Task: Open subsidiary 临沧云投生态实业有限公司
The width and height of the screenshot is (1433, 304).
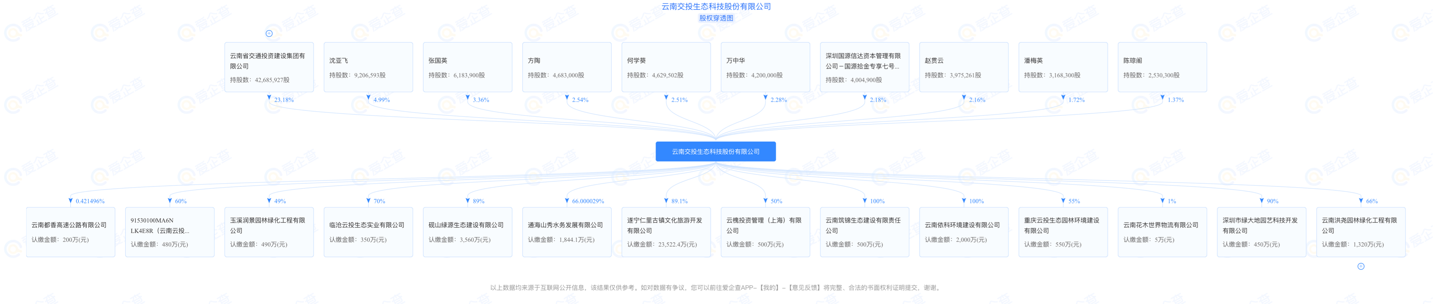Action: coord(368,232)
